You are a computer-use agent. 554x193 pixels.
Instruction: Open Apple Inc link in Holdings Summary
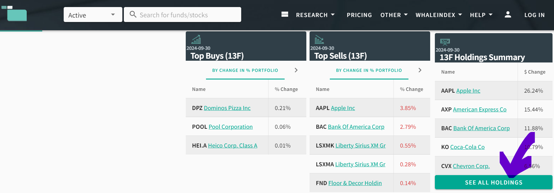[468, 91]
